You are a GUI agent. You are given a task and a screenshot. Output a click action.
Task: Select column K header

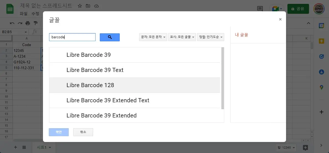pos(307,38)
